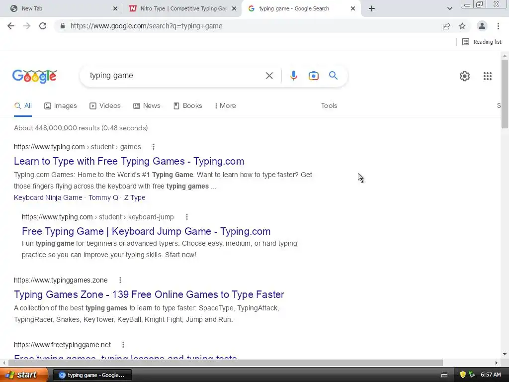509x382 pixels.
Task: Start voice search with the microphone
Action: (x=293, y=76)
